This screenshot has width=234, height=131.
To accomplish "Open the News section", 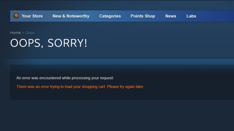I will (x=171, y=16).
